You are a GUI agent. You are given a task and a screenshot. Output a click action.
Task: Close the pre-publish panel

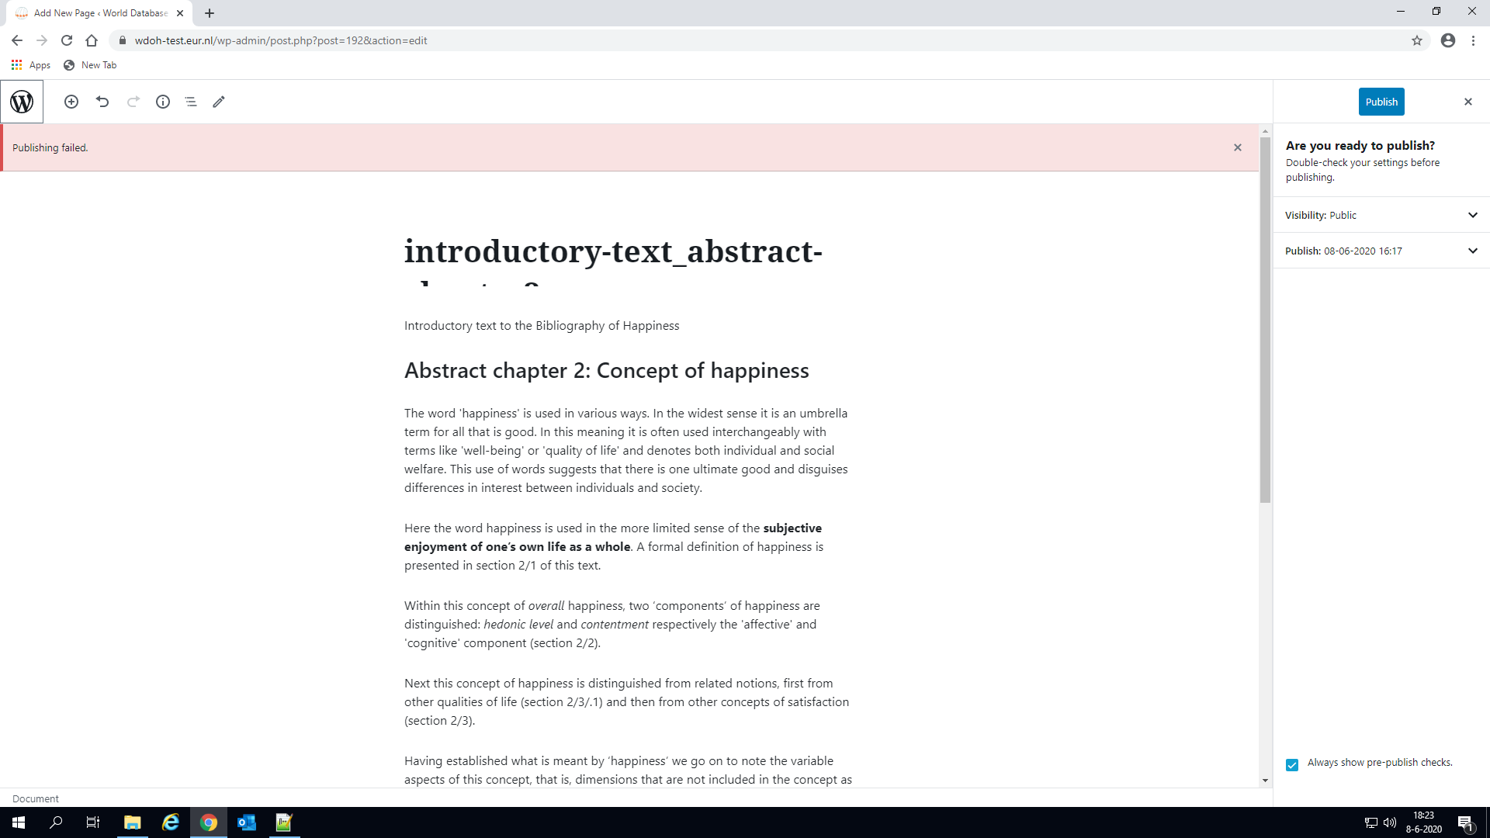tap(1467, 102)
